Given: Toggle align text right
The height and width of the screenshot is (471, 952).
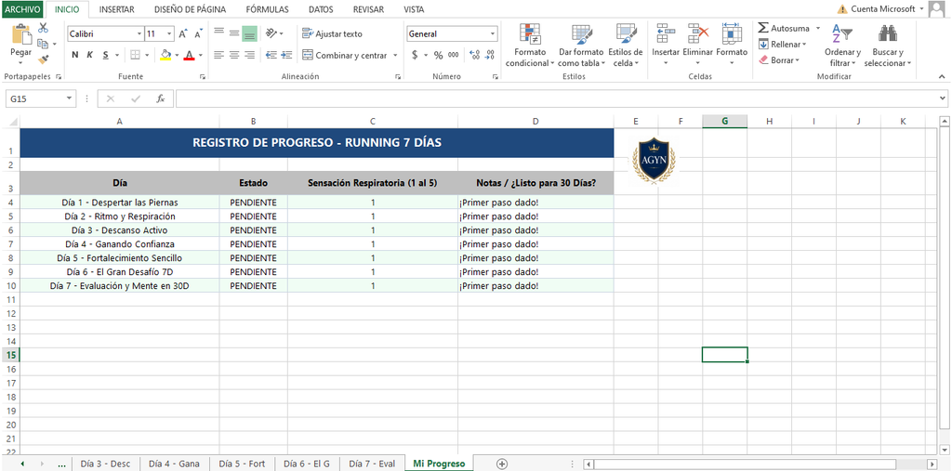Looking at the screenshot, I should [249, 55].
